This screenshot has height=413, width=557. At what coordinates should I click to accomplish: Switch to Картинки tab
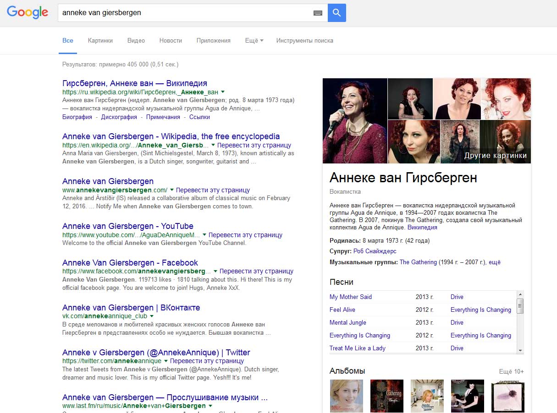pyautogui.click(x=100, y=40)
